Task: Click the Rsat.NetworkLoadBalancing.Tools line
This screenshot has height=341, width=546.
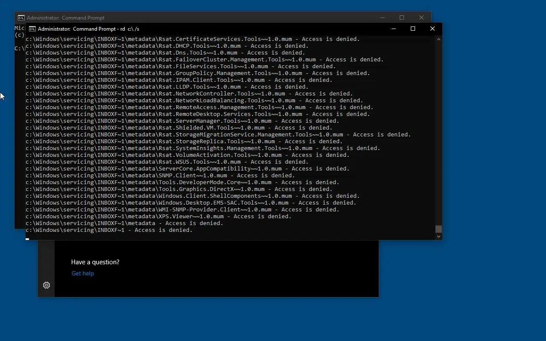Action: (x=195, y=101)
